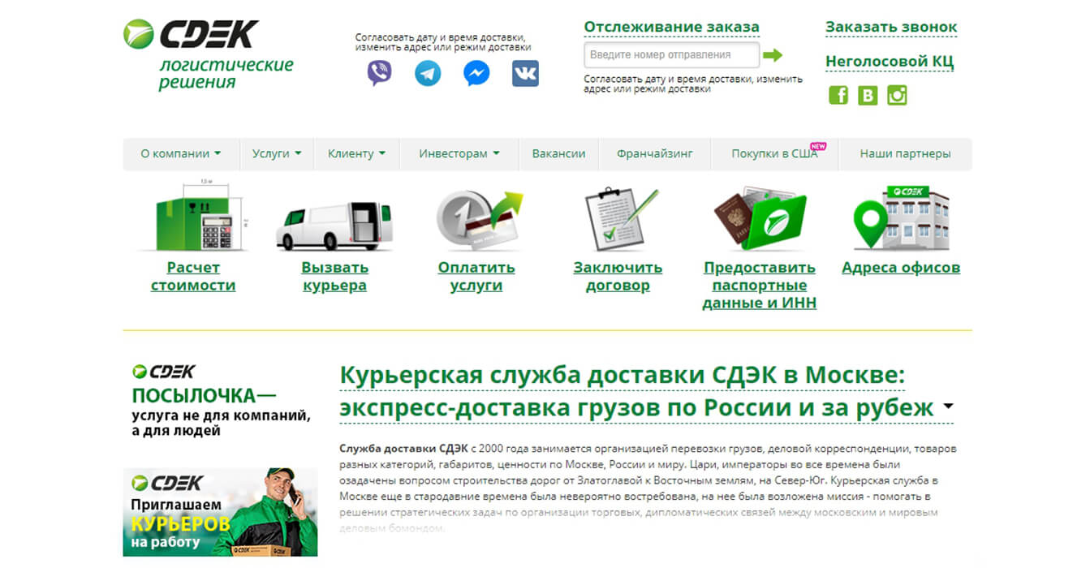Click the «Отслеживание заказа» heading link
Image resolution: width=1090 pixels, height=568 pixels.
coord(672,27)
